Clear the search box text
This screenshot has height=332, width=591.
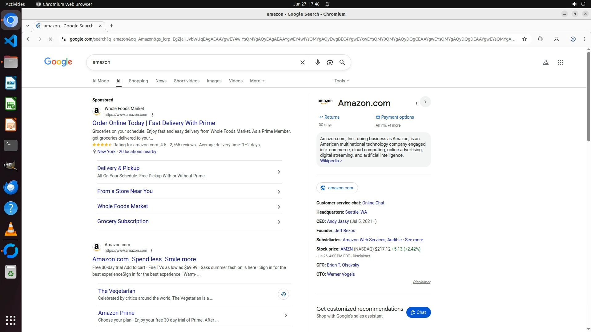302,62
